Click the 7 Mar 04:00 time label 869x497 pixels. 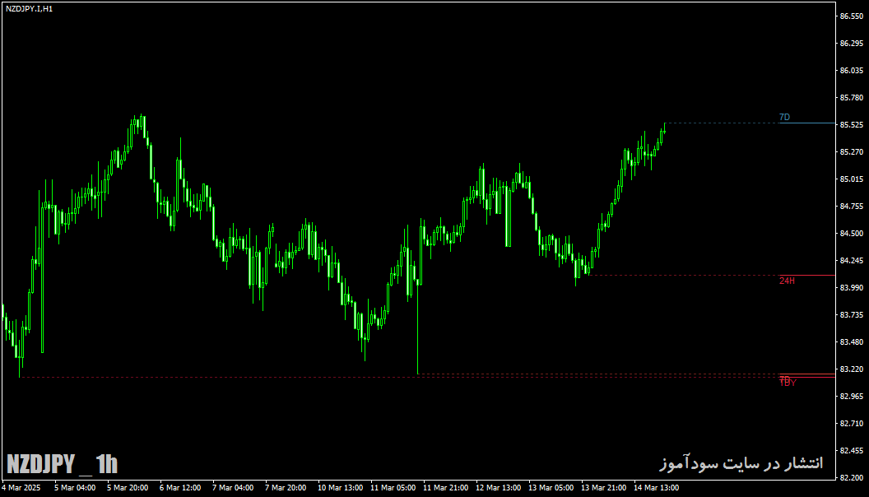pos(233,488)
